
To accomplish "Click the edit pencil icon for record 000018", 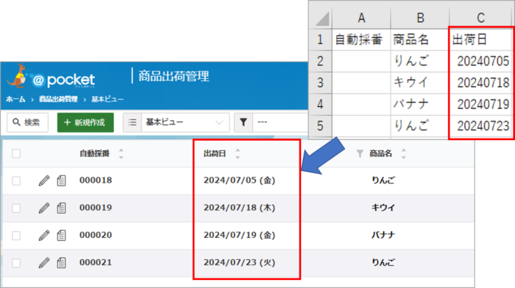I will coord(44,180).
